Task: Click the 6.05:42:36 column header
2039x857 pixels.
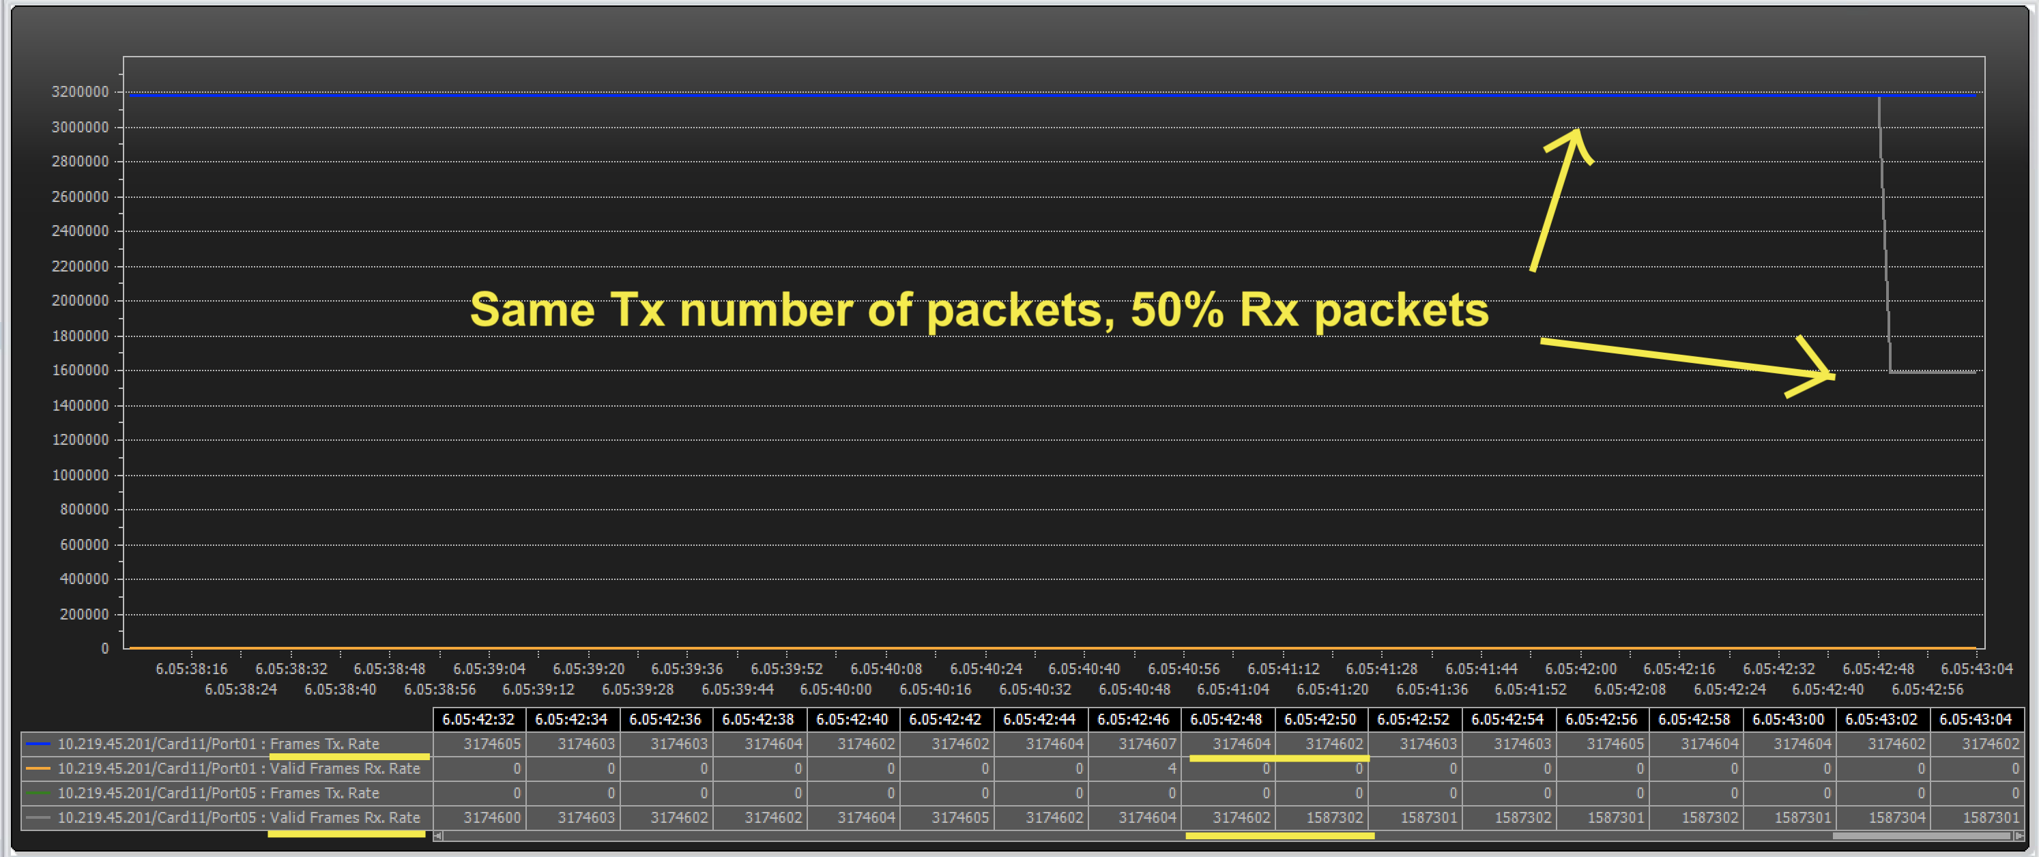Action: pyautogui.click(x=666, y=719)
